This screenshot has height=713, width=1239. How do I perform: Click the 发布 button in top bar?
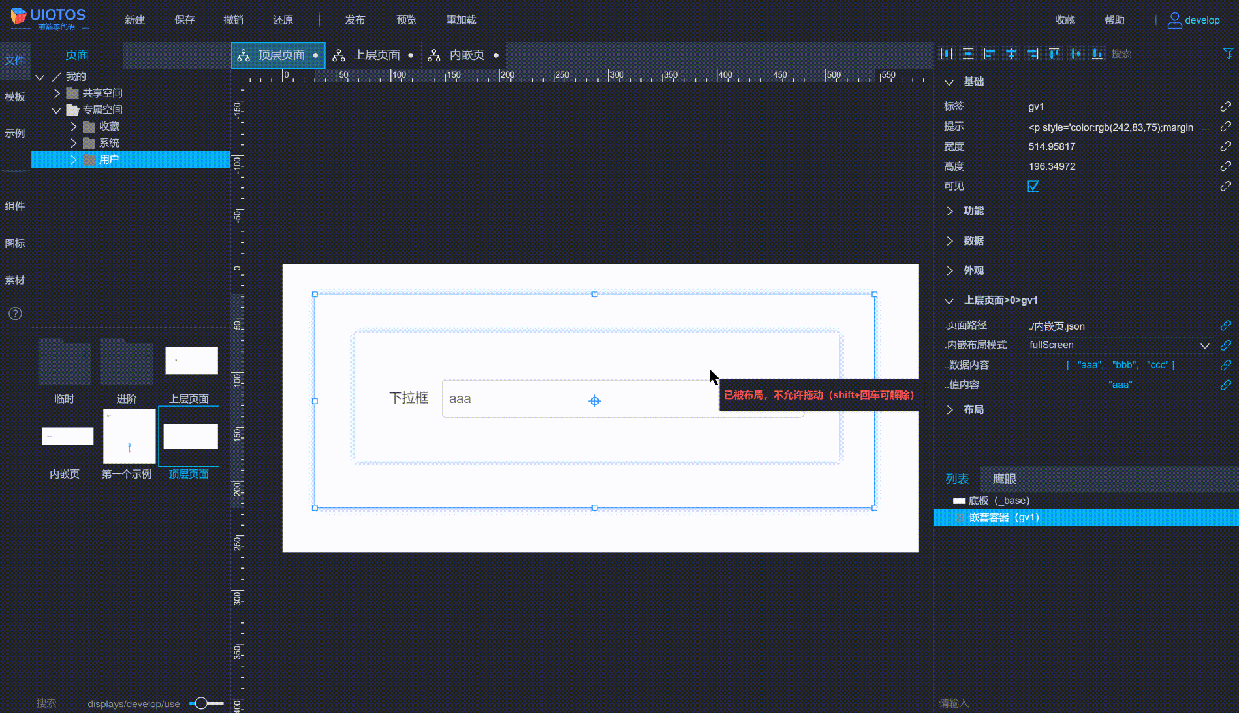355,20
